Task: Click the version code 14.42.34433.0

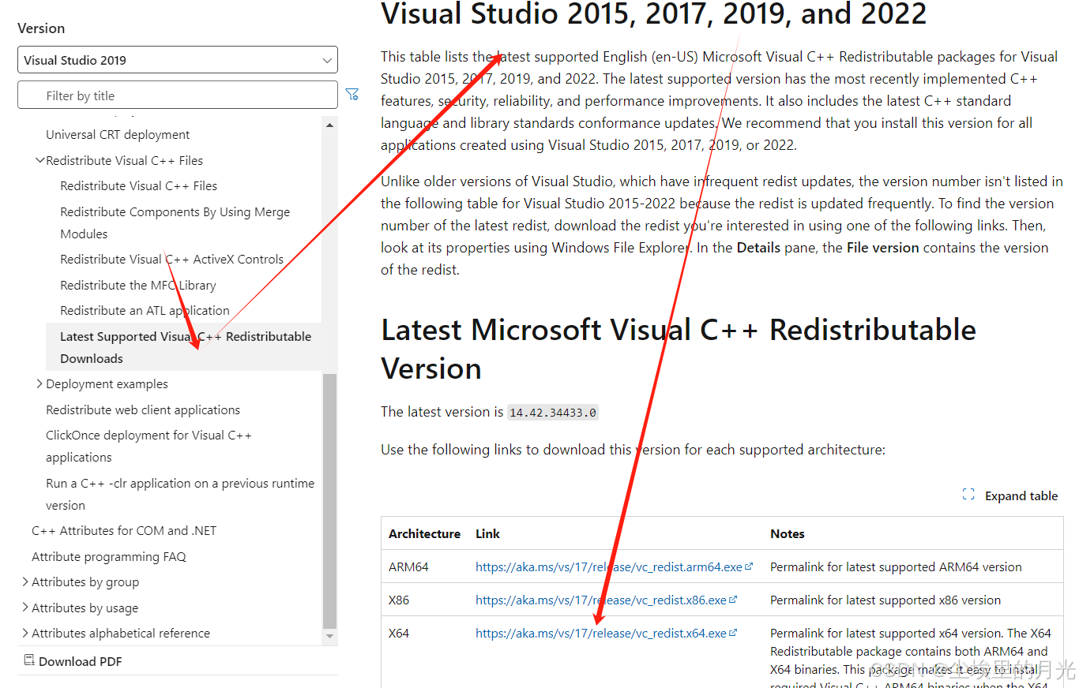Action: point(553,413)
